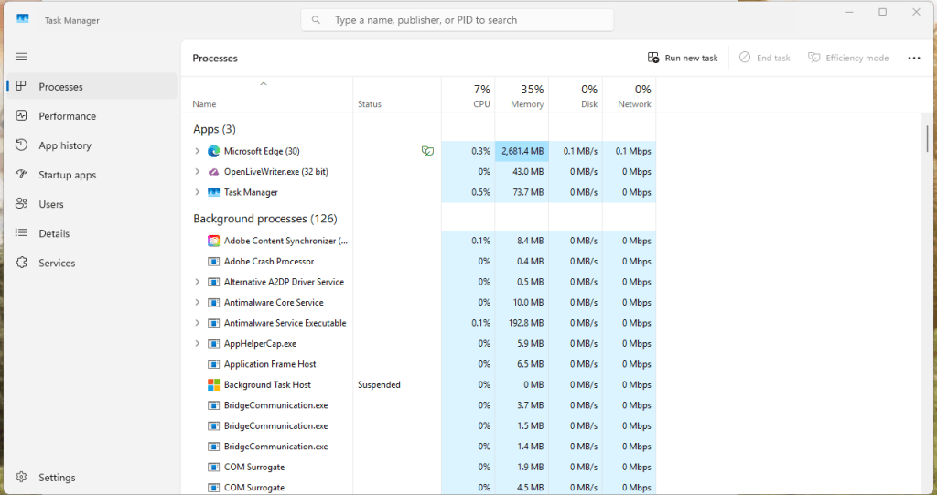Image resolution: width=937 pixels, height=495 pixels.
Task: Click the process search input field
Action: [458, 20]
